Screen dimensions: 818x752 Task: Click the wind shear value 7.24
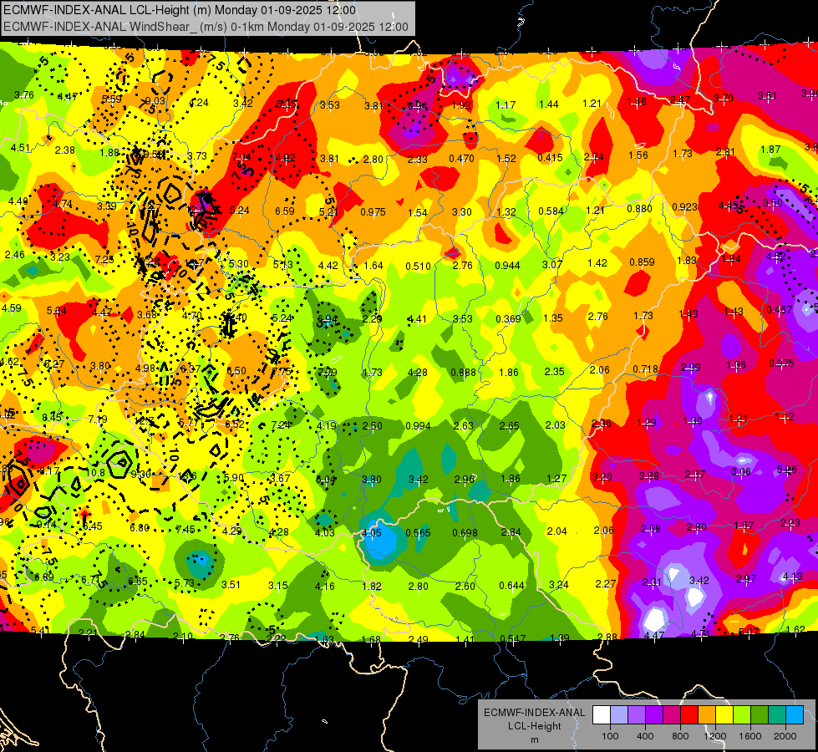tap(280, 424)
